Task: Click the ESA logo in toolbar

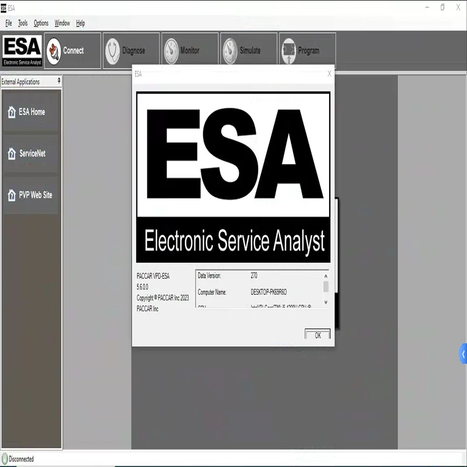Action: 22,51
